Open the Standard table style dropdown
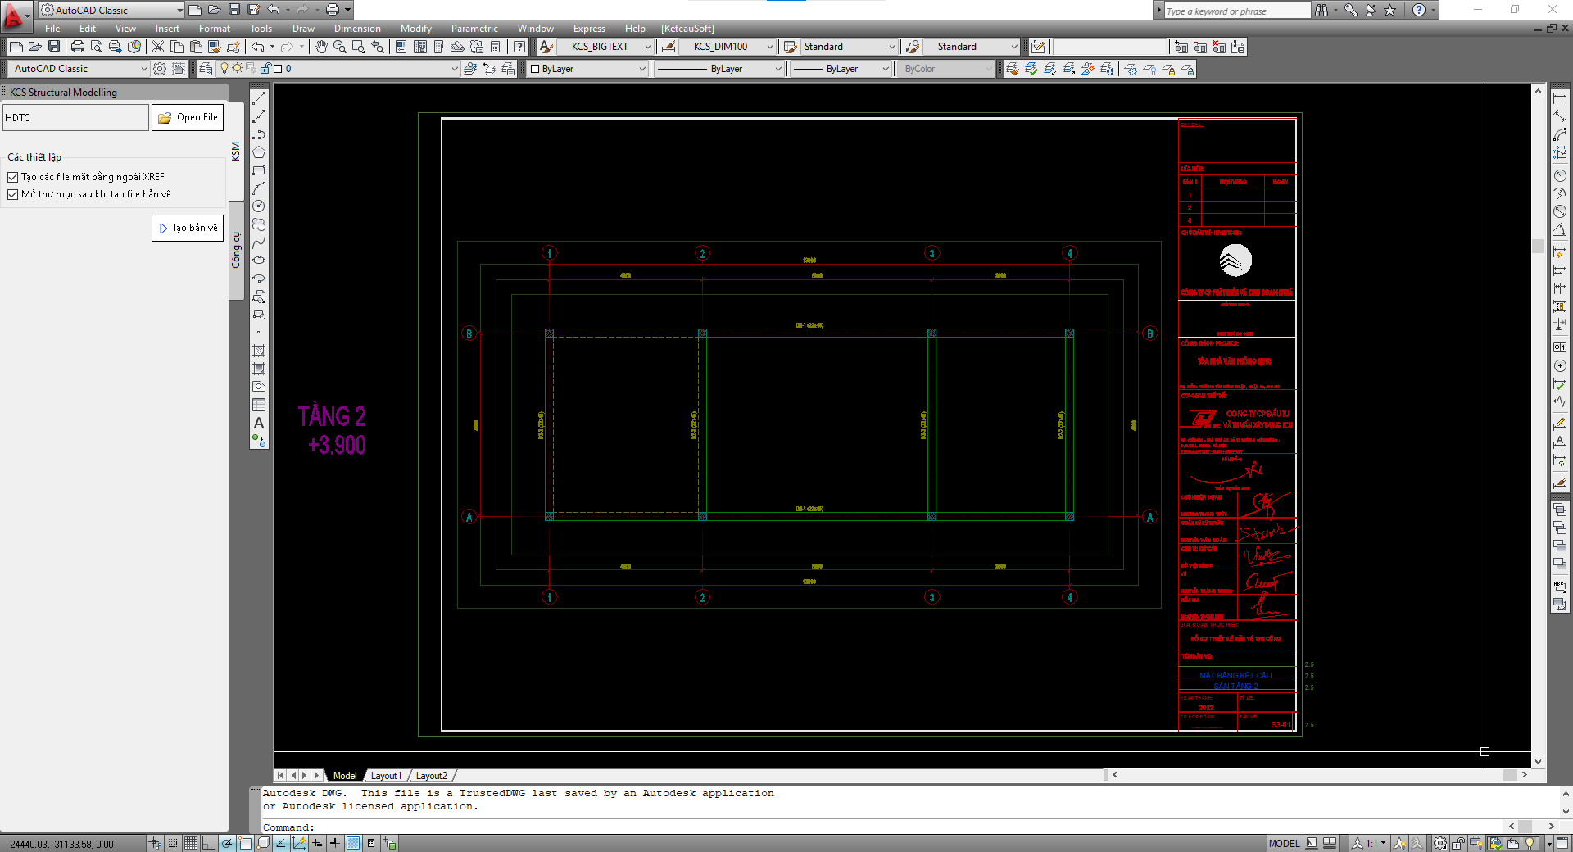 tap(892, 47)
